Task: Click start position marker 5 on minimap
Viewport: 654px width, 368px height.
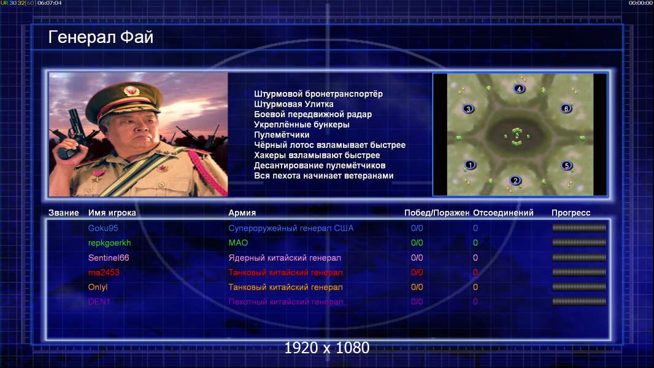Action: (x=566, y=166)
